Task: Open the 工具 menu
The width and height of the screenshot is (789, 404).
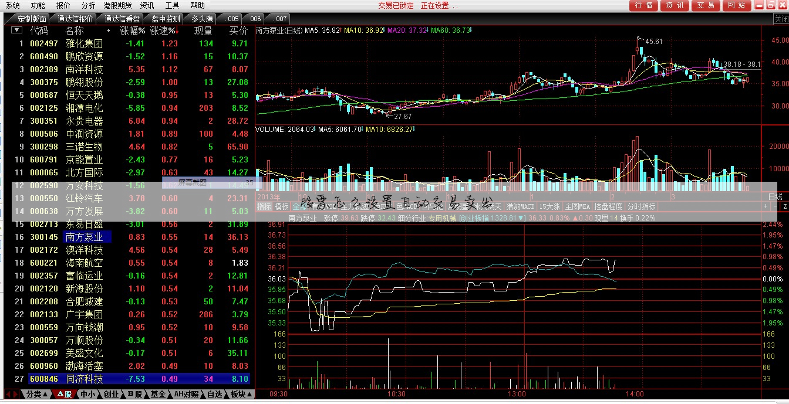Action: pyautogui.click(x=172, y=5)
